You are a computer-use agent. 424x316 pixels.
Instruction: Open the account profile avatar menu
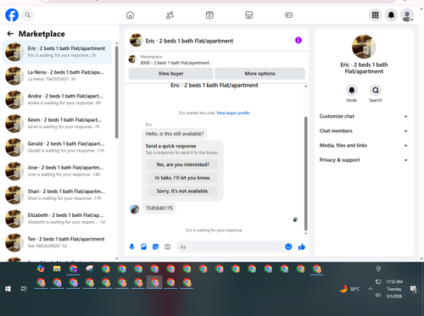407,15
